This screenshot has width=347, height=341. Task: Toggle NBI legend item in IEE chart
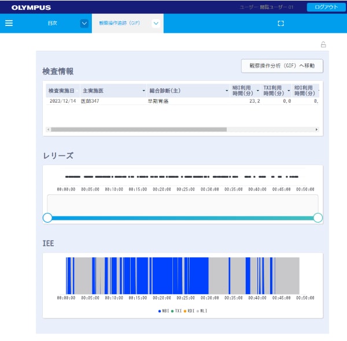tap(164, 311)
